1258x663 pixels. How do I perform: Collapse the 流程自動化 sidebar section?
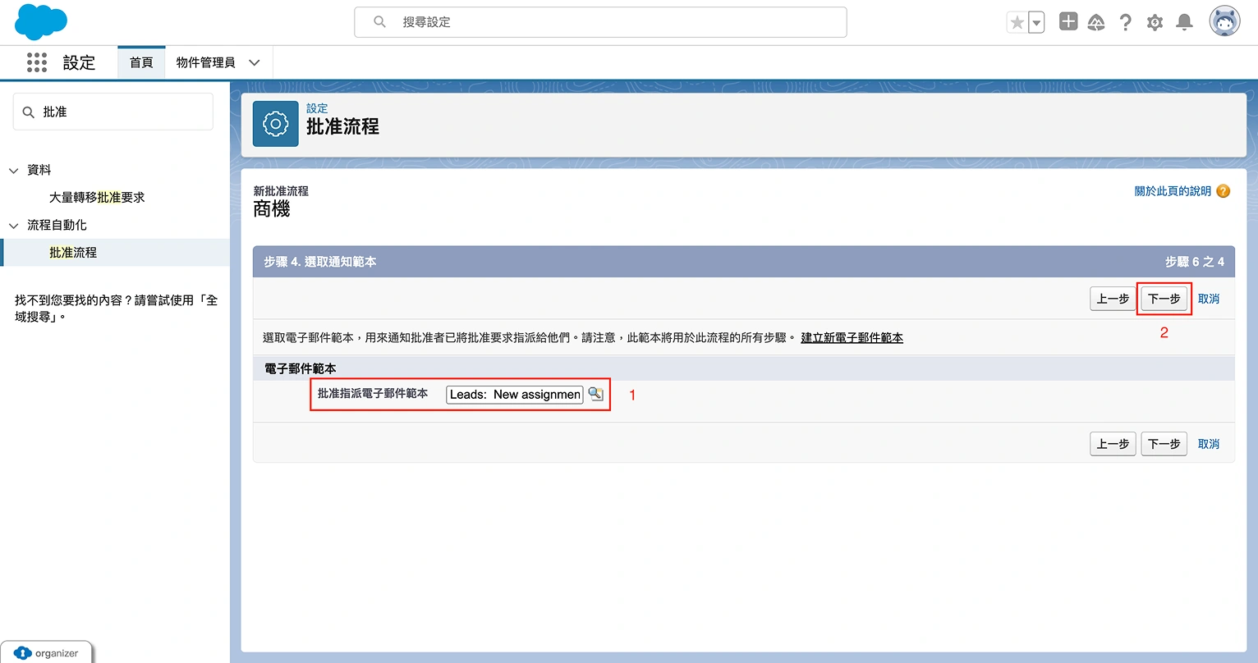(x=14, y=226)
